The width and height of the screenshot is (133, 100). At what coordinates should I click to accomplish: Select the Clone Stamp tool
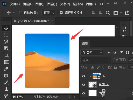tap(6, 89)
